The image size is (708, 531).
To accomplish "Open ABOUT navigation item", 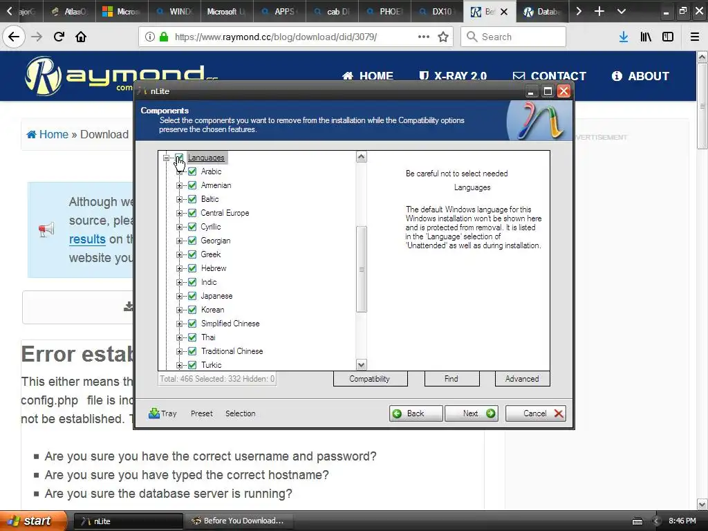I will pos(640,76).
